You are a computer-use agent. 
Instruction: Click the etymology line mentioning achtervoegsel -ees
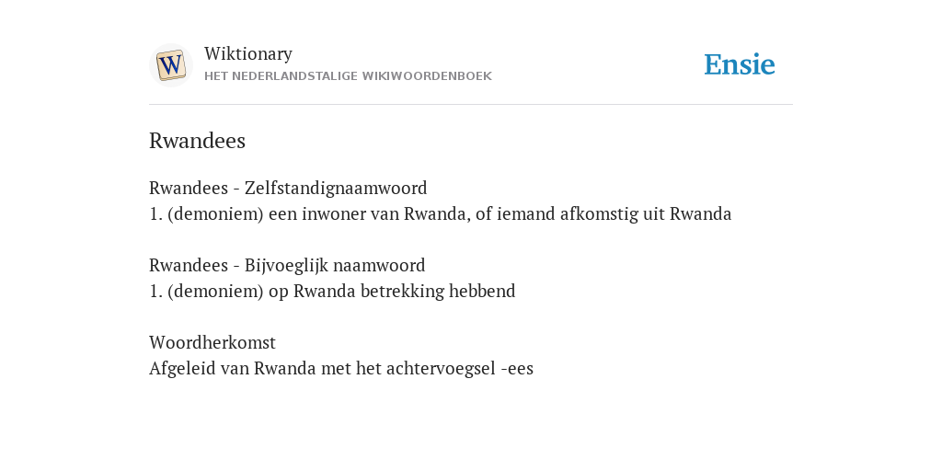coord(341,368)
